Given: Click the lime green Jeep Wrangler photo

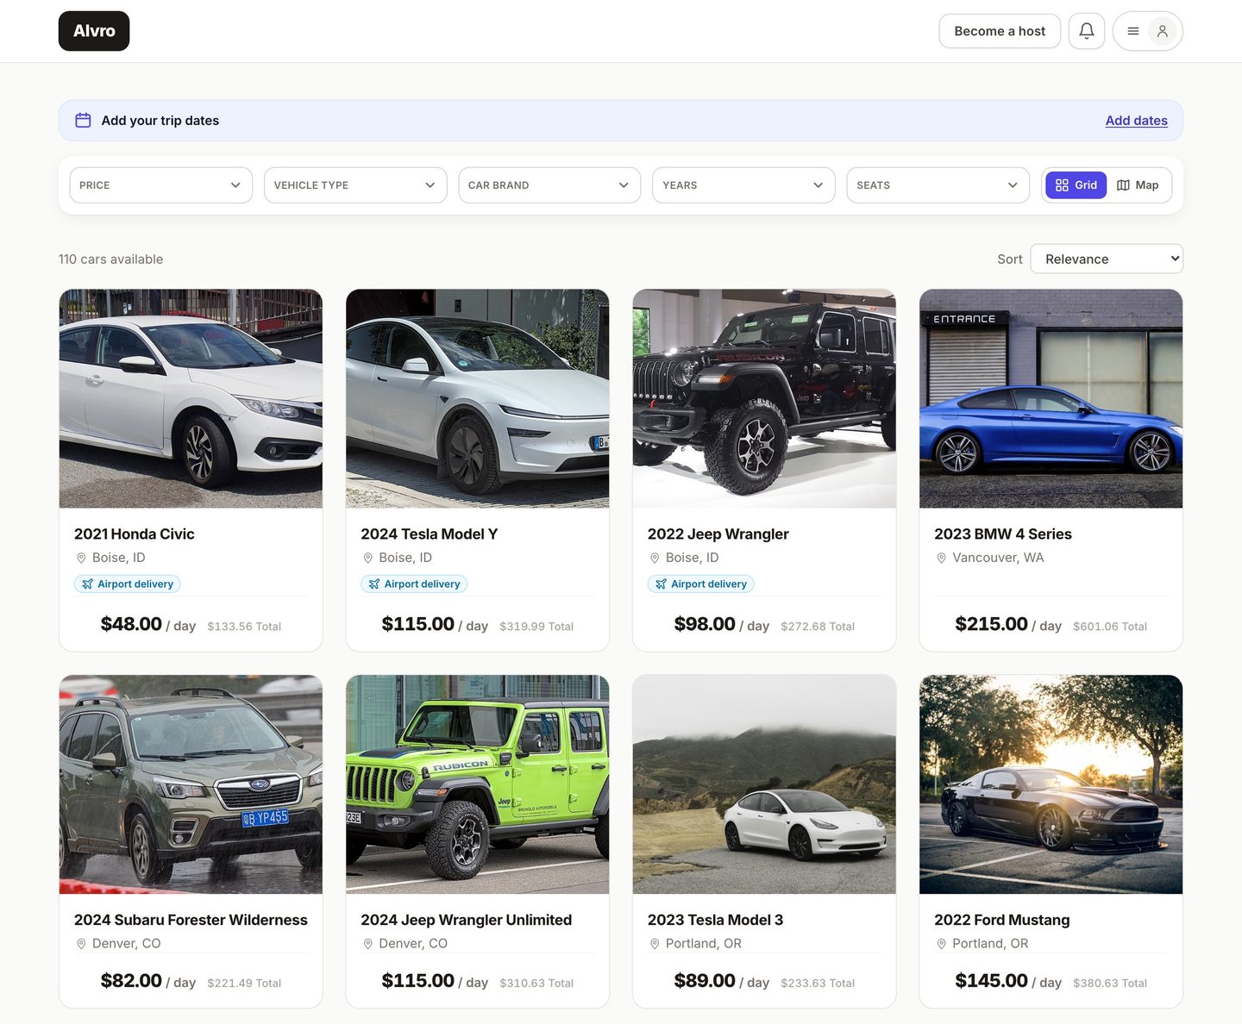Looking at the screenshot, I should 477,784.
